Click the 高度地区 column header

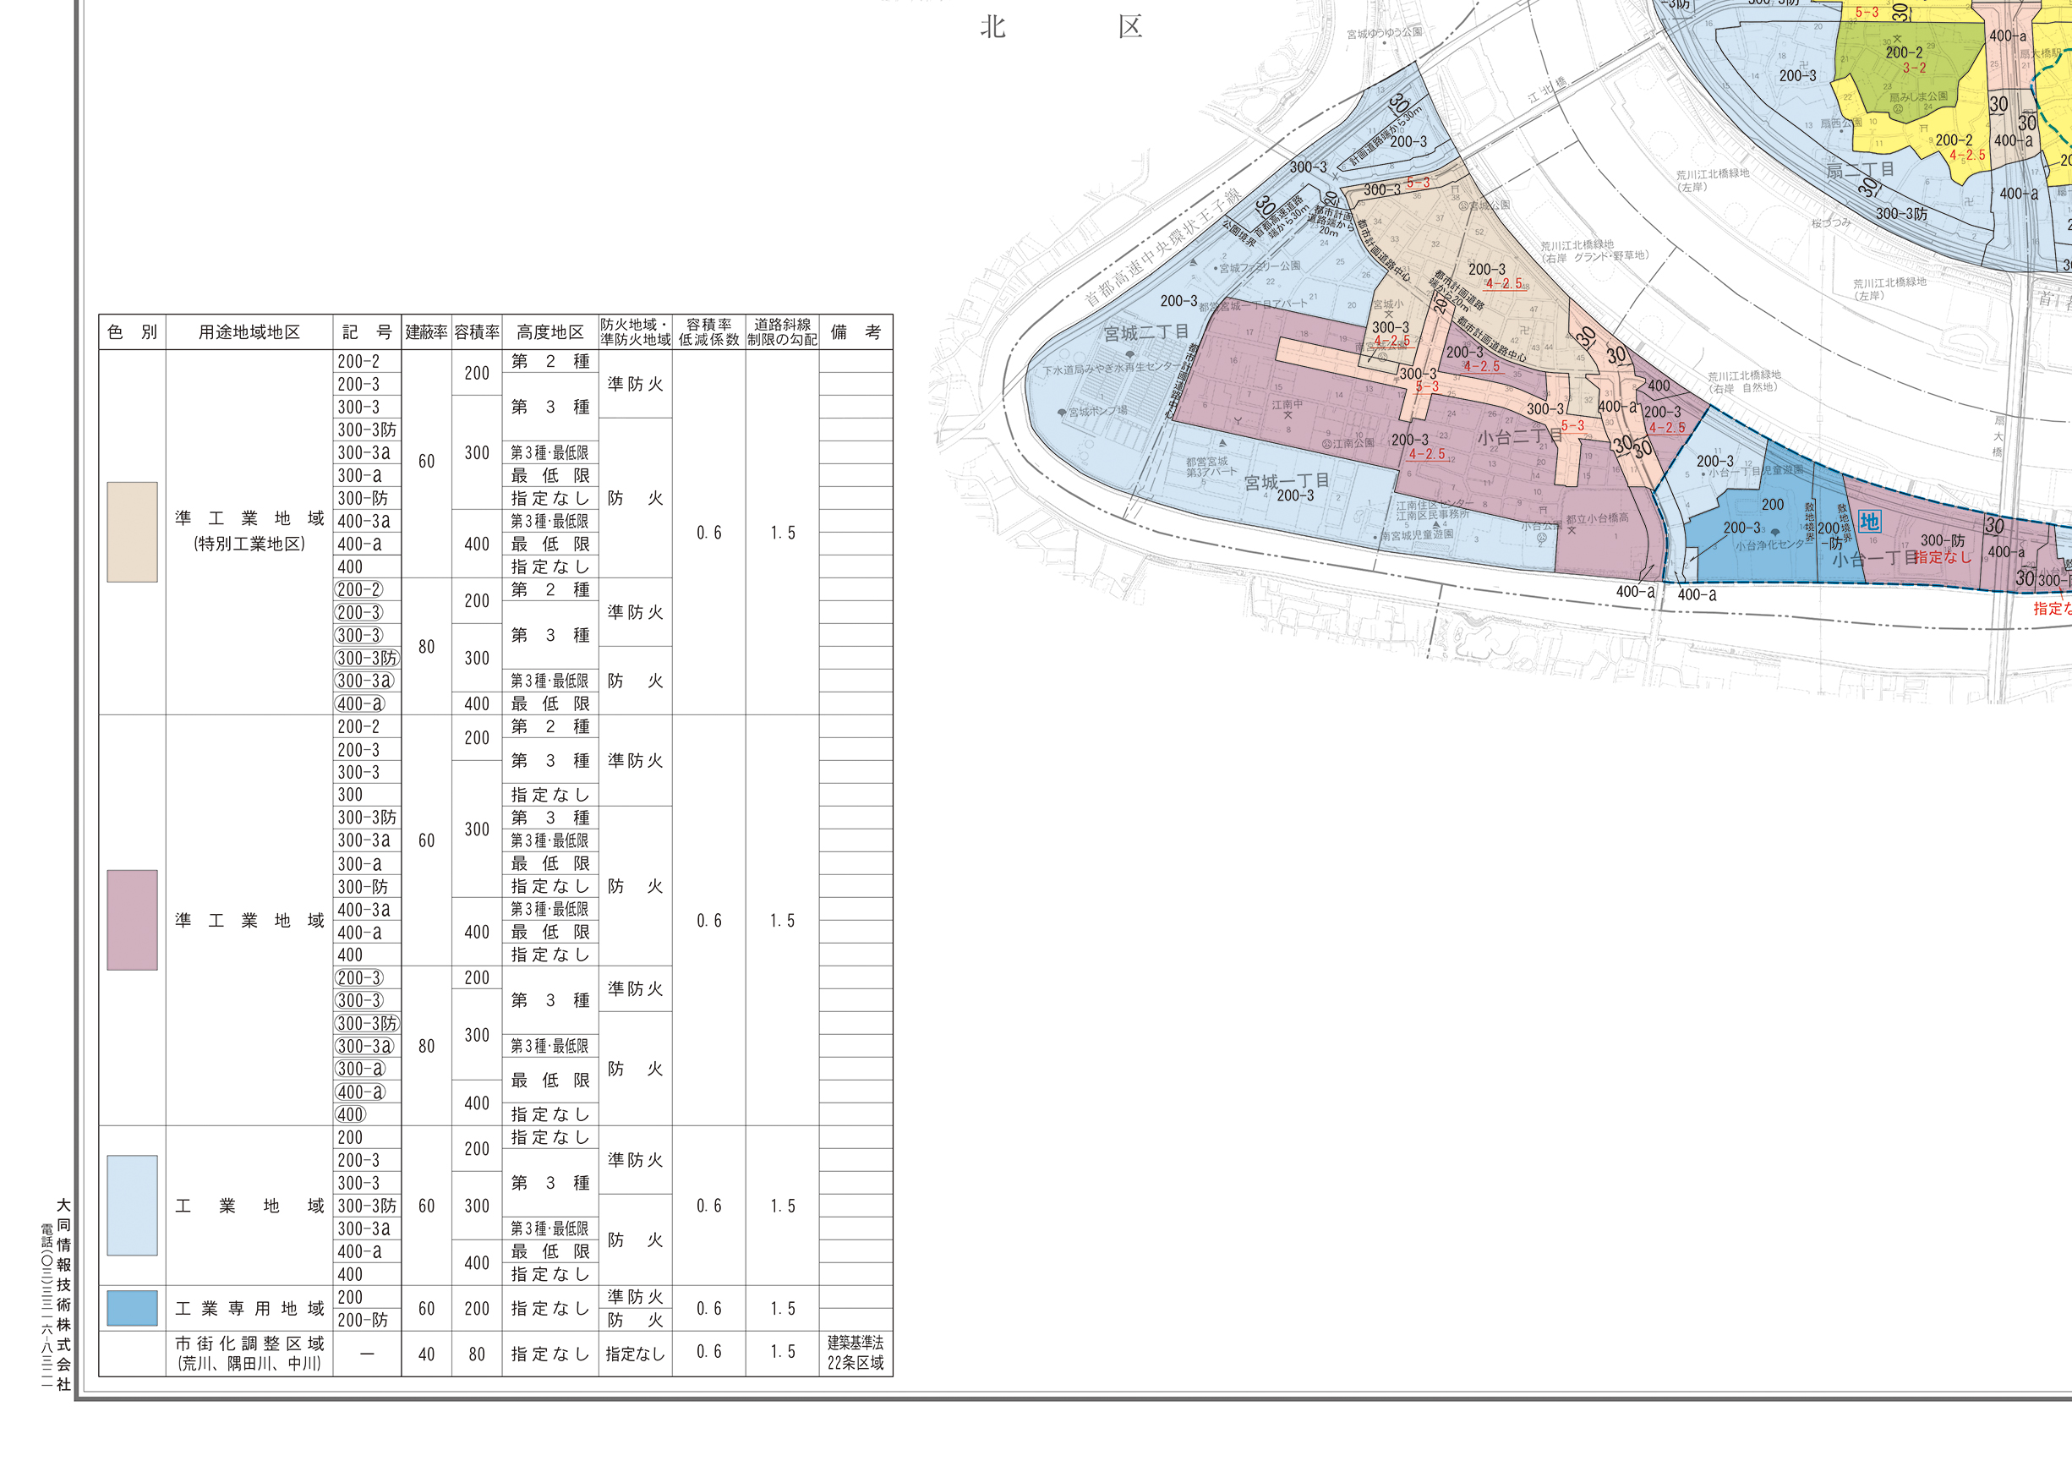click(549, 332)
